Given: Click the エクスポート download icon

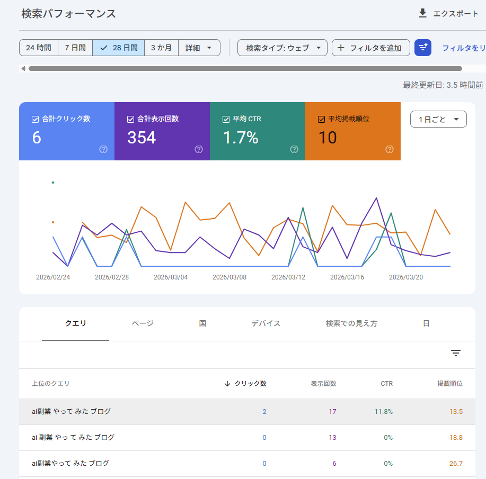Looking at the screenshot, I should (422, 13).
